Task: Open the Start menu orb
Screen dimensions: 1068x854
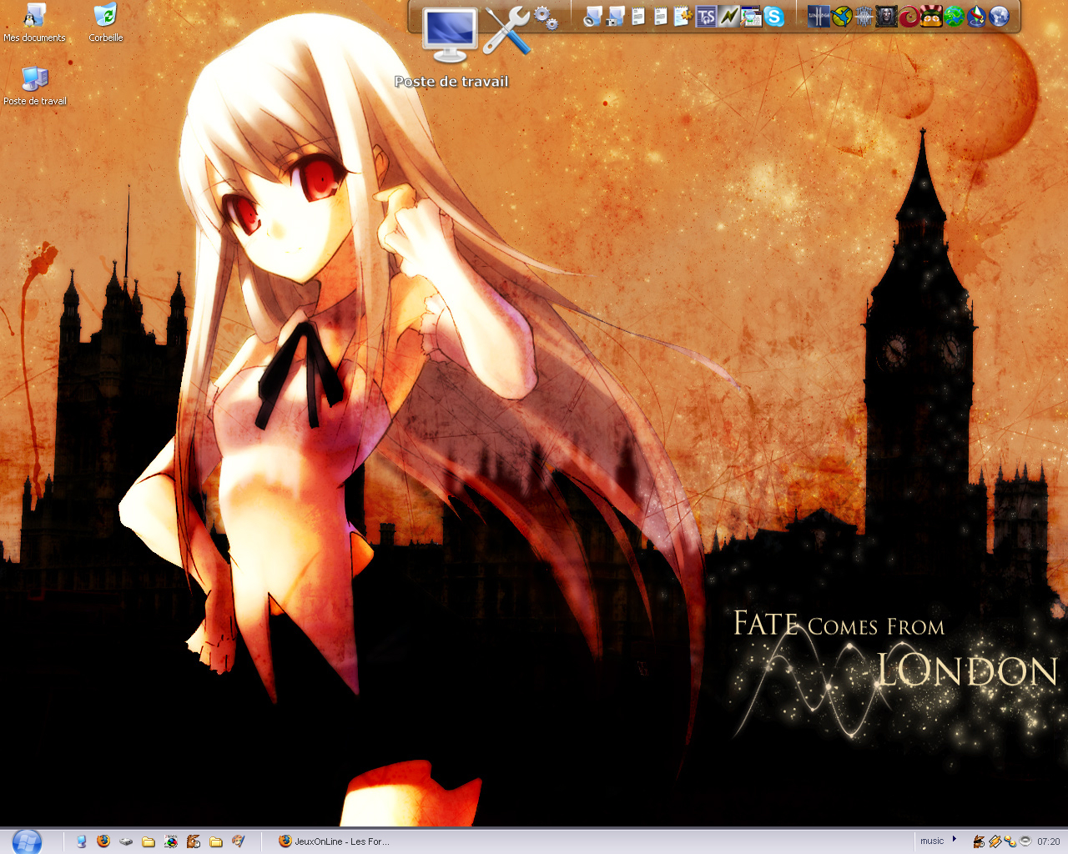Action: pyautogui.click(x=27, y=841)
